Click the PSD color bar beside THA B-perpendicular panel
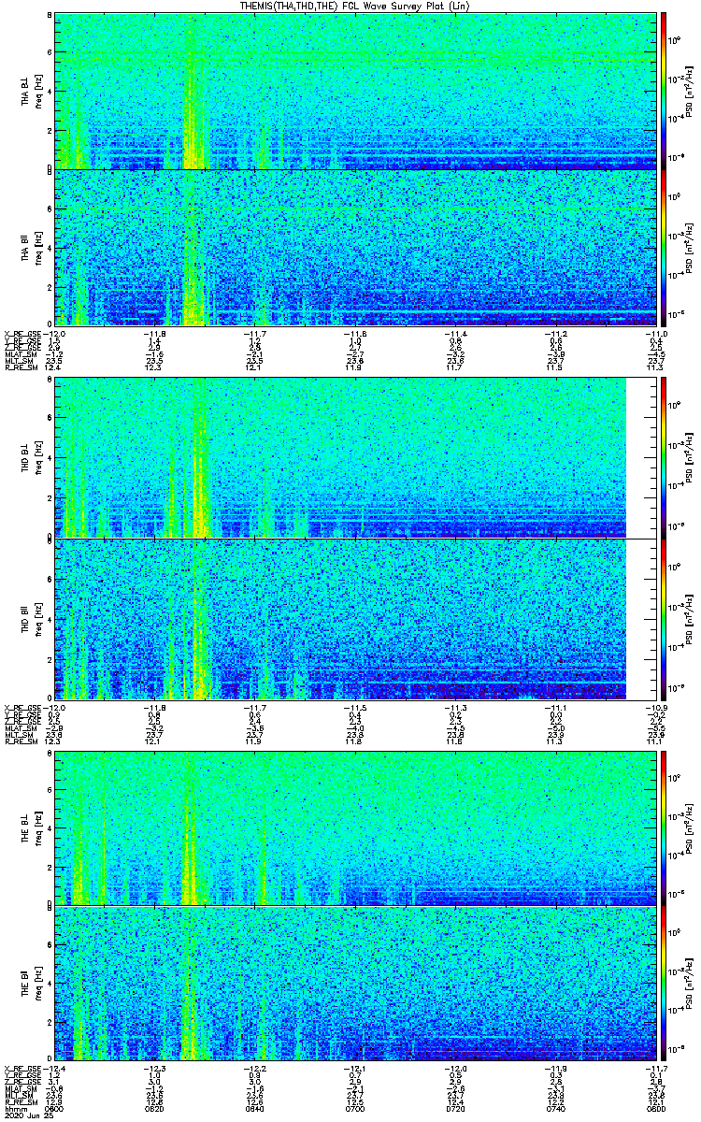701x1122 pixels. [x=664, y=91]
